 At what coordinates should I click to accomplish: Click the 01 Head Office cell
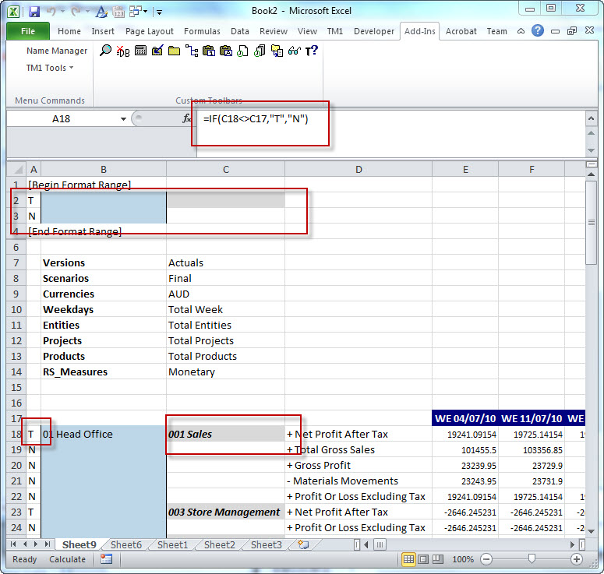104,435
